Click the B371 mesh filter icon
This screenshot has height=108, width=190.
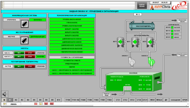120,42
